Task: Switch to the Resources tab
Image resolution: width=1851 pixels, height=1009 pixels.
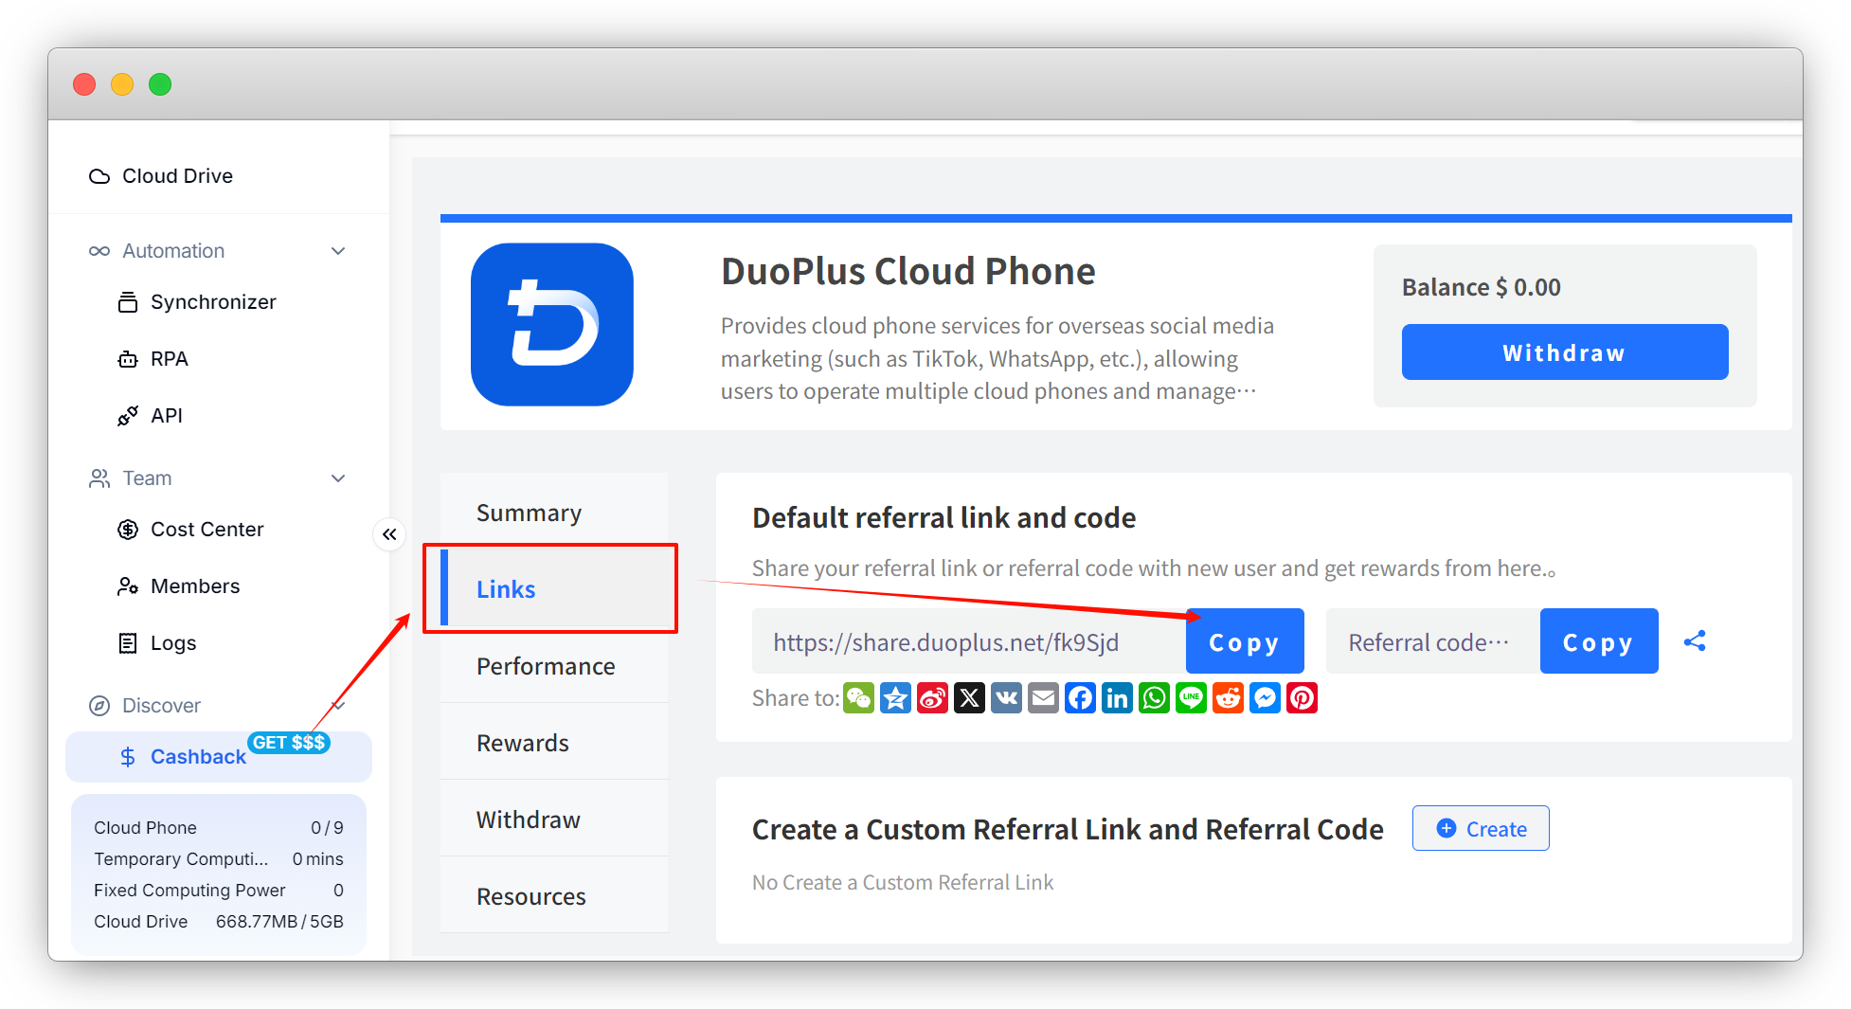Action: [x=554, y=895]
